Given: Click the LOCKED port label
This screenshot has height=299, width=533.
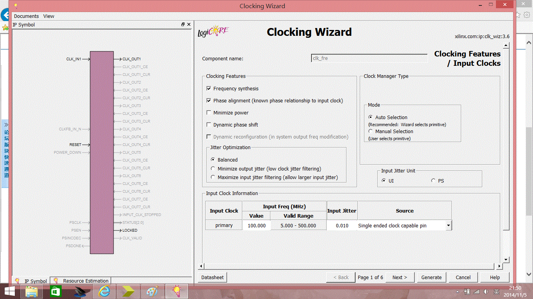Looking at the screenshot, I should tap(130, 230).
